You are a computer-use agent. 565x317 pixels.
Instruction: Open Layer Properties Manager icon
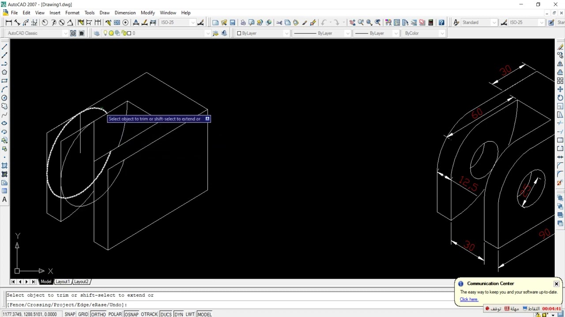point(97,33)
